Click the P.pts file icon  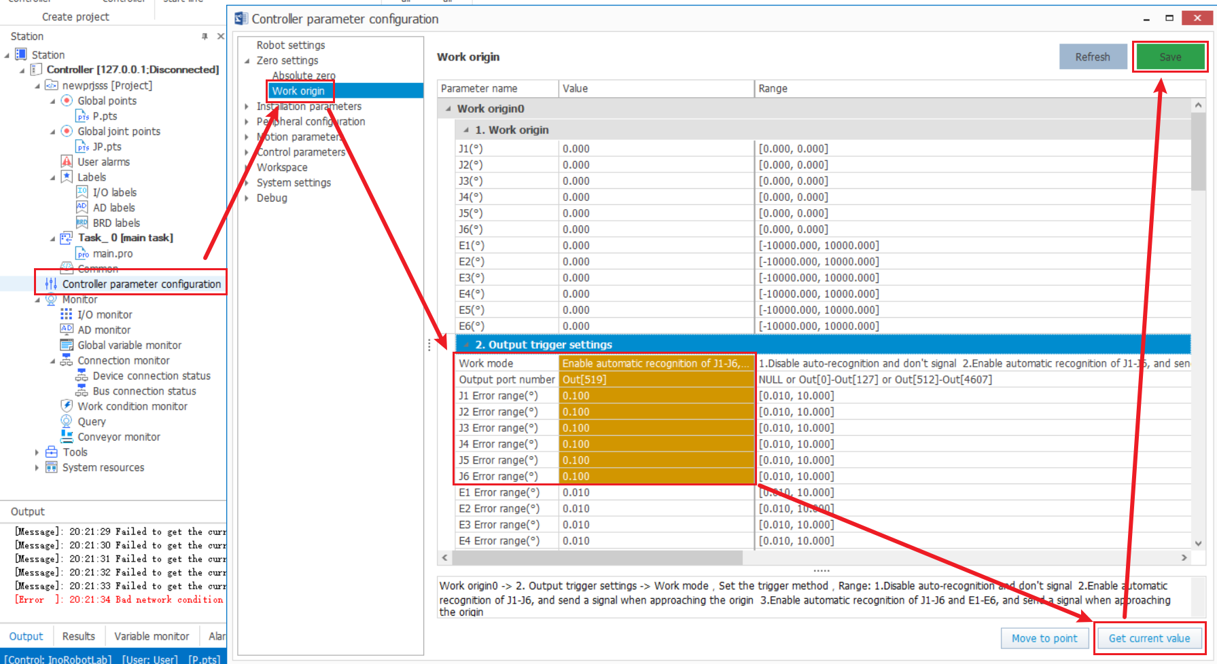[x=82, y=116]
